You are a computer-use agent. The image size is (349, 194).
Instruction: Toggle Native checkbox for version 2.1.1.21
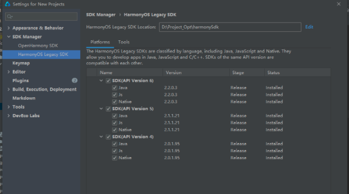click(115, 130)
